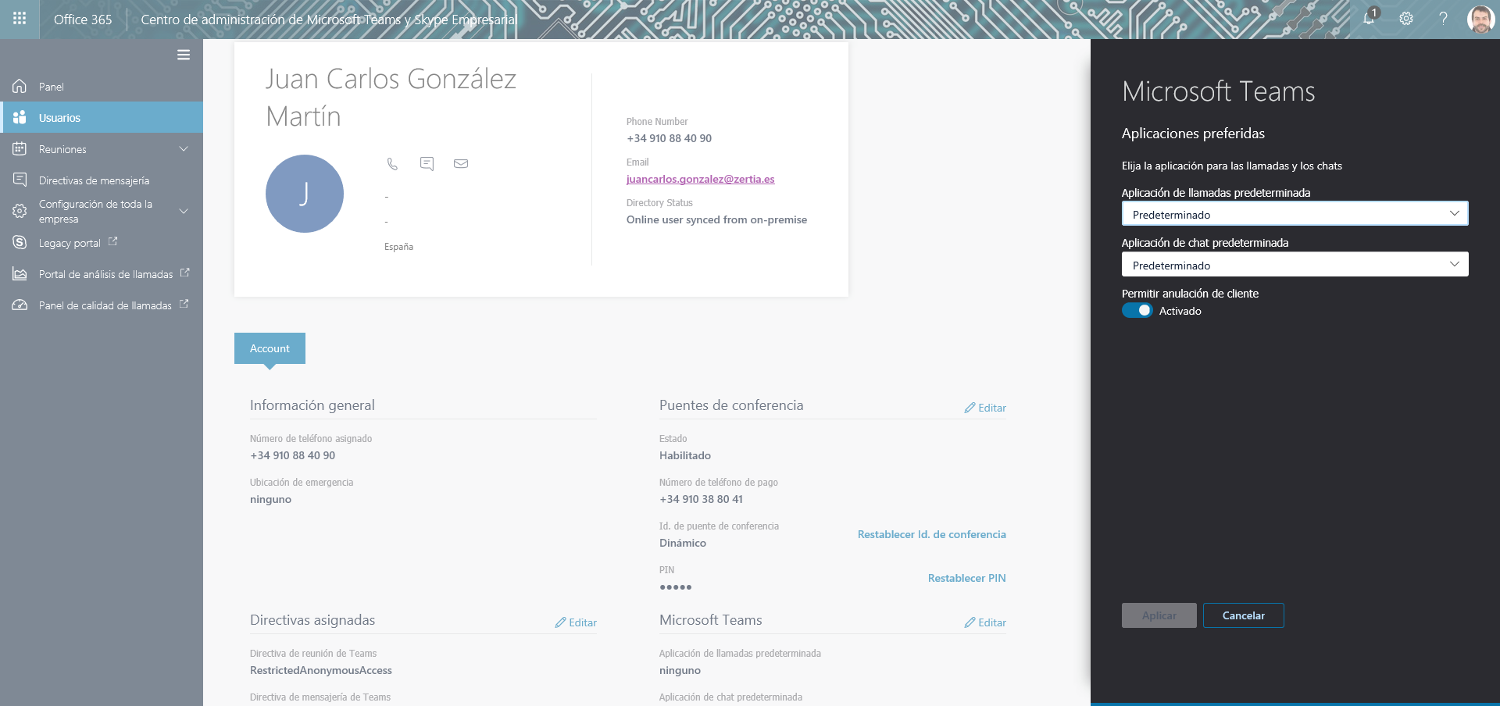Click the chat icon on the user profile

click(427, 164)
